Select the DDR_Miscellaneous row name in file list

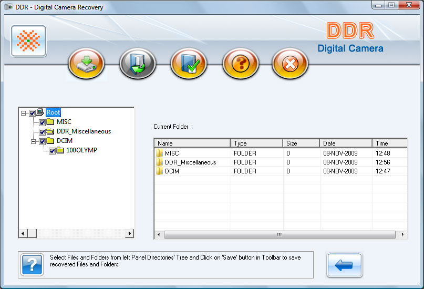click(191, 162)
